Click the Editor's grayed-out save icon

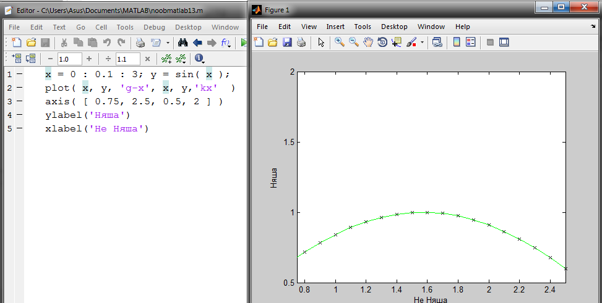[45, 43]
